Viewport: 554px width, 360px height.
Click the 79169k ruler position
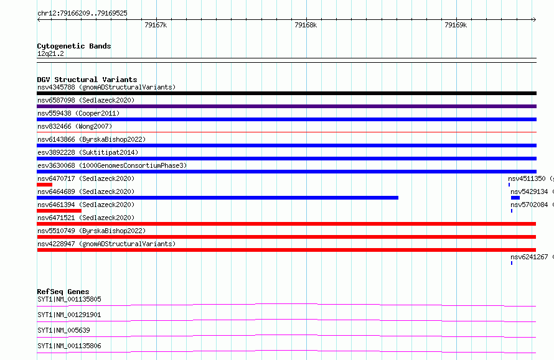[456, 25]
